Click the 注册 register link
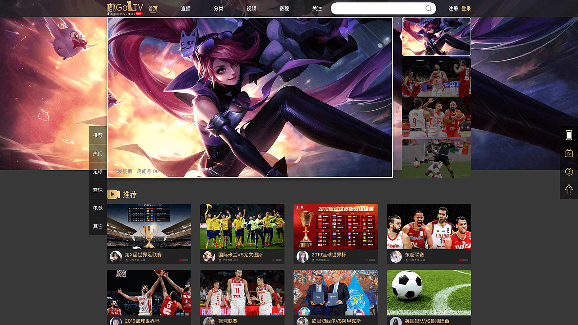 point(453,9)
